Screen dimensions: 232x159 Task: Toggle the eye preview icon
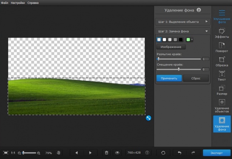tap(117, 153)
